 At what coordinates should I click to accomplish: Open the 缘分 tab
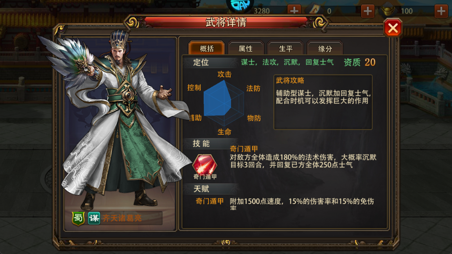pyautogui.click(x=325, y=49)
